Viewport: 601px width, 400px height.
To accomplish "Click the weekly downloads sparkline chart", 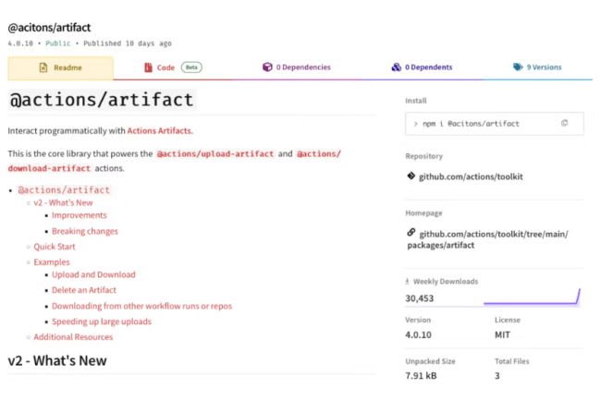I will (532, 297).
